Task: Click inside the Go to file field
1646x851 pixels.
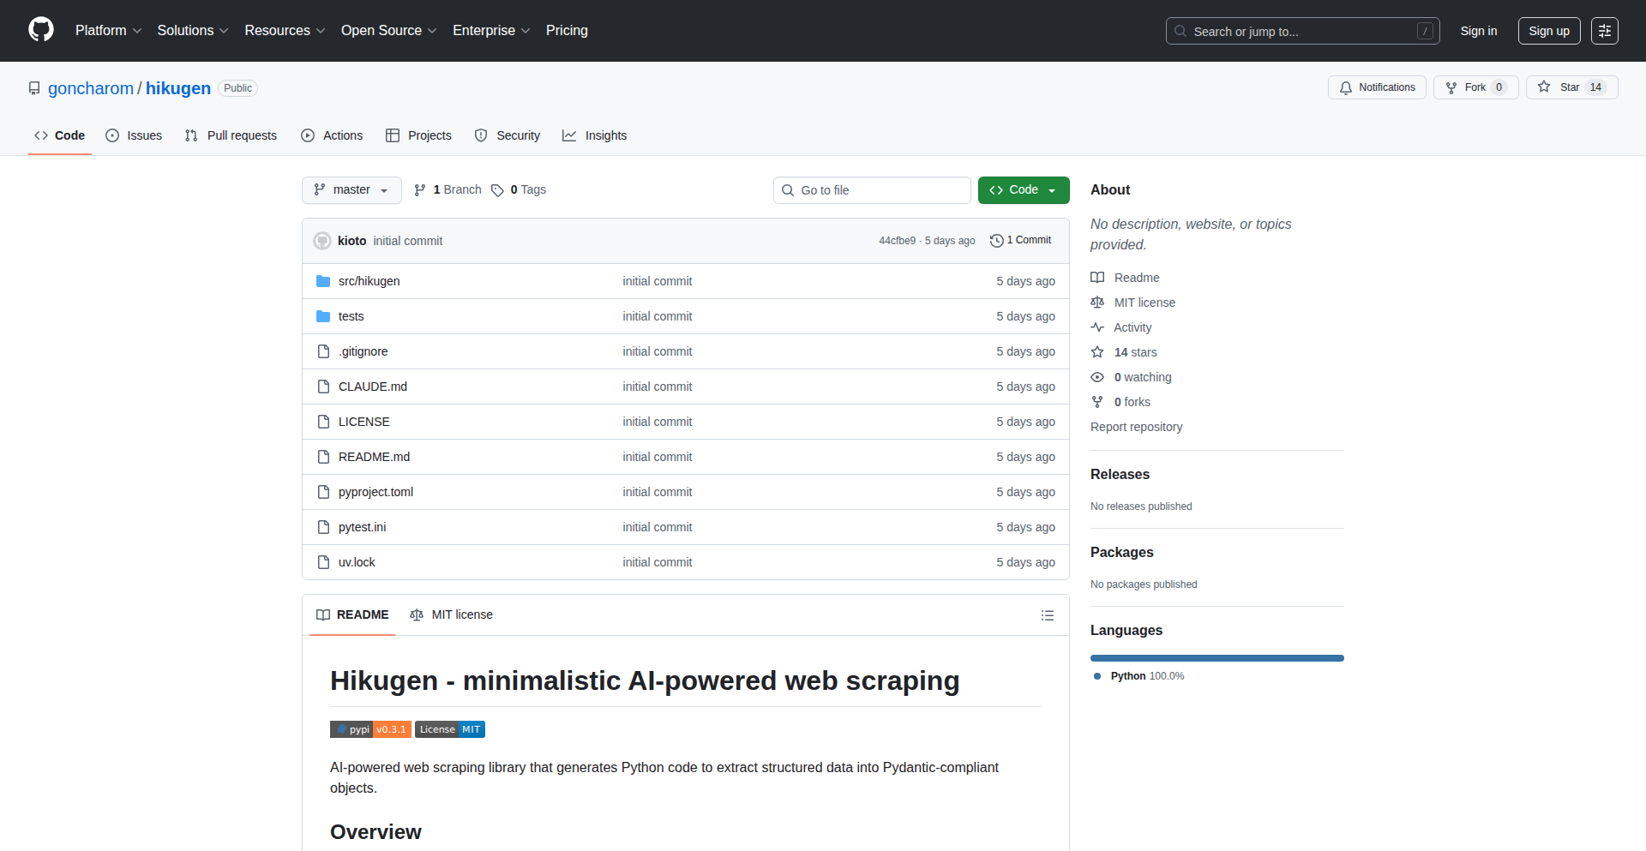Action: tap(872, 189)
